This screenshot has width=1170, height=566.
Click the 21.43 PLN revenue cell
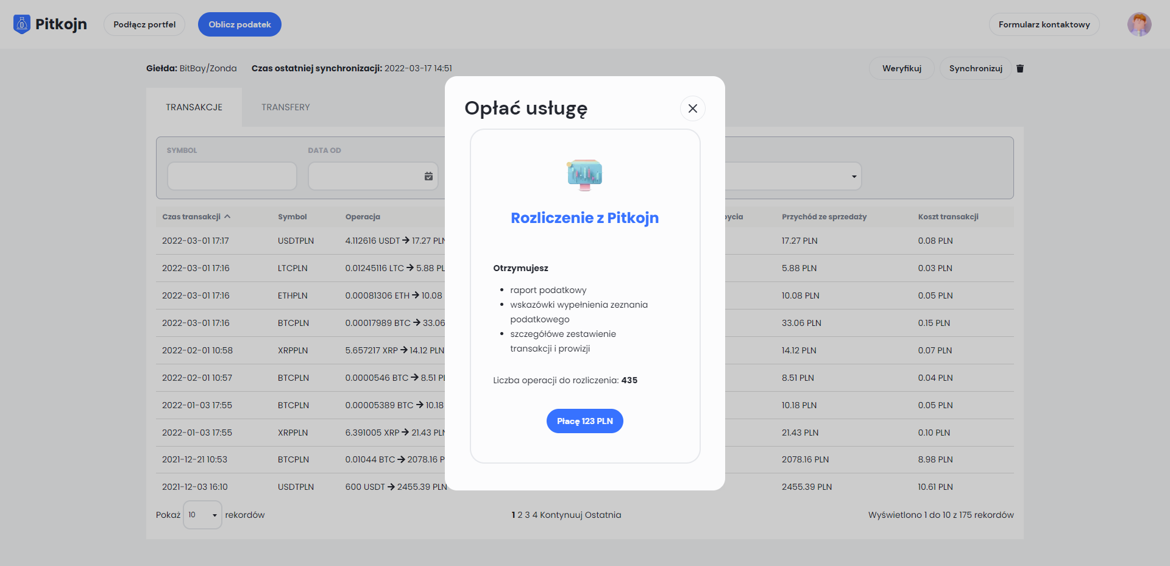coord(800,433)
